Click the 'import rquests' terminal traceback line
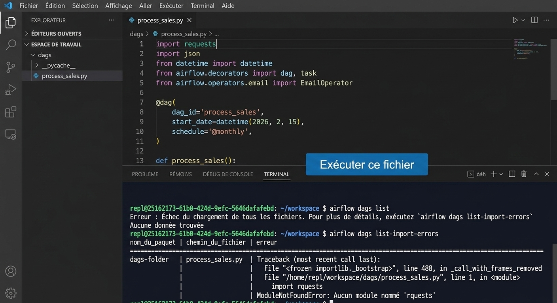The height and width of the screenshot is (303, 557). tap(297, 286)
